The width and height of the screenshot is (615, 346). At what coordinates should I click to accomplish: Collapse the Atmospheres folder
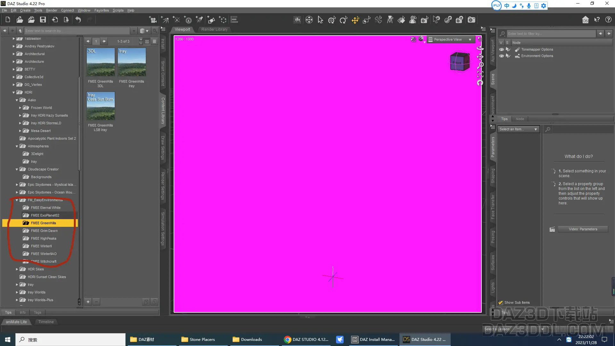tap(17, 146)
